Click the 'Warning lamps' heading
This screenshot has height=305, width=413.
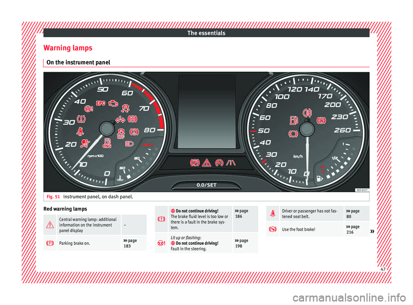click(68, 48)
